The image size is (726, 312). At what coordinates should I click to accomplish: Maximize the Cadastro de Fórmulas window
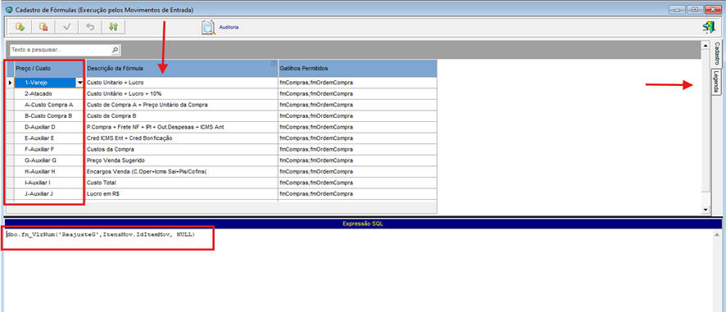tap(696, 9)
